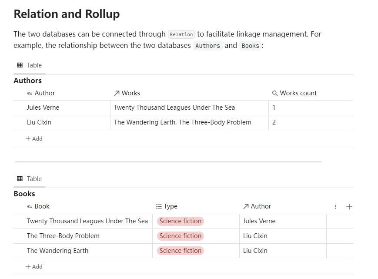Add a new column with the plus icon
378x279 pixels.
[349, 207]
